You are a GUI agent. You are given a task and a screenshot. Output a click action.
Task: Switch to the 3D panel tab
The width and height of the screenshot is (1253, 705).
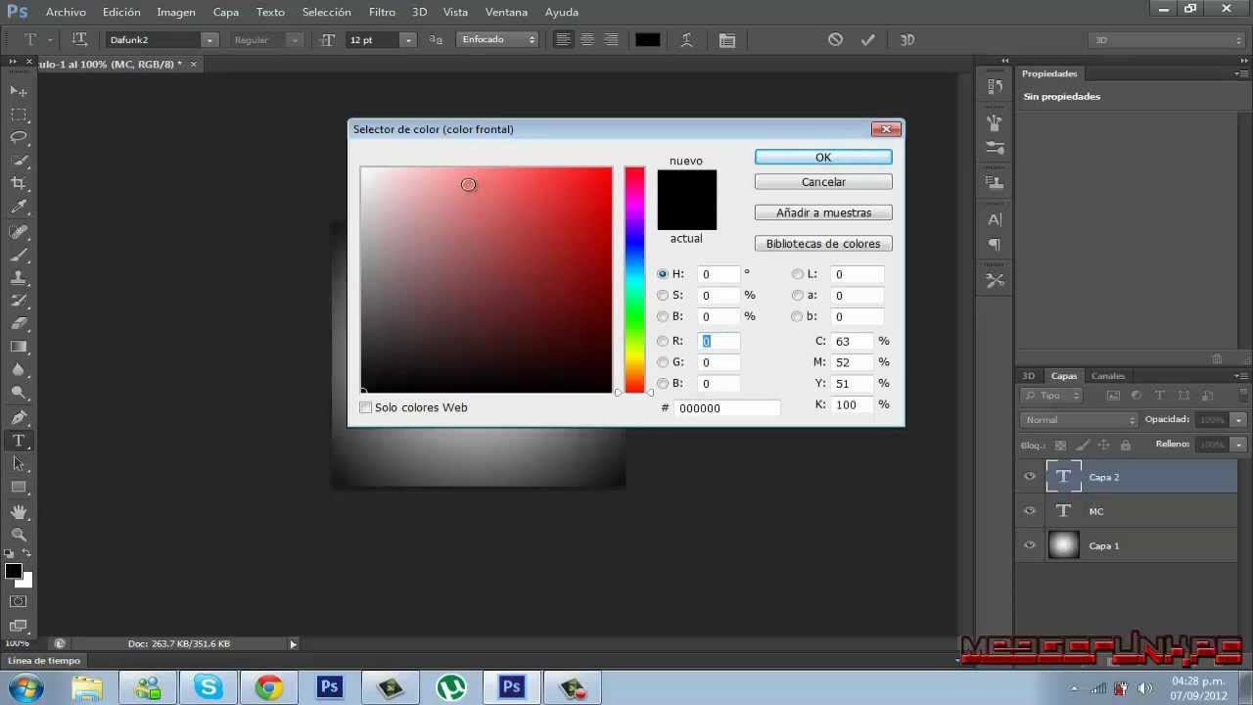(x=1029, y=376)
